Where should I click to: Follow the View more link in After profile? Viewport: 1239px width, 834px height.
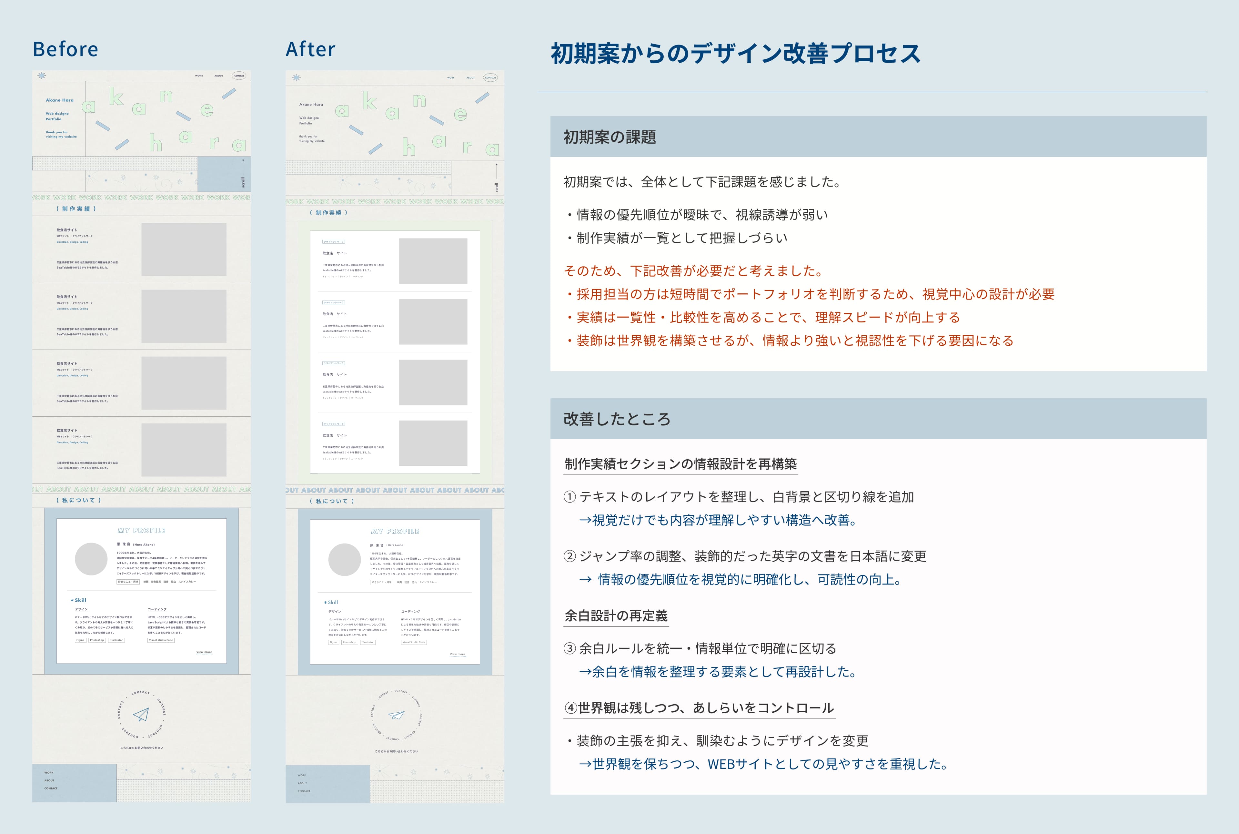[x=457, y=655]
